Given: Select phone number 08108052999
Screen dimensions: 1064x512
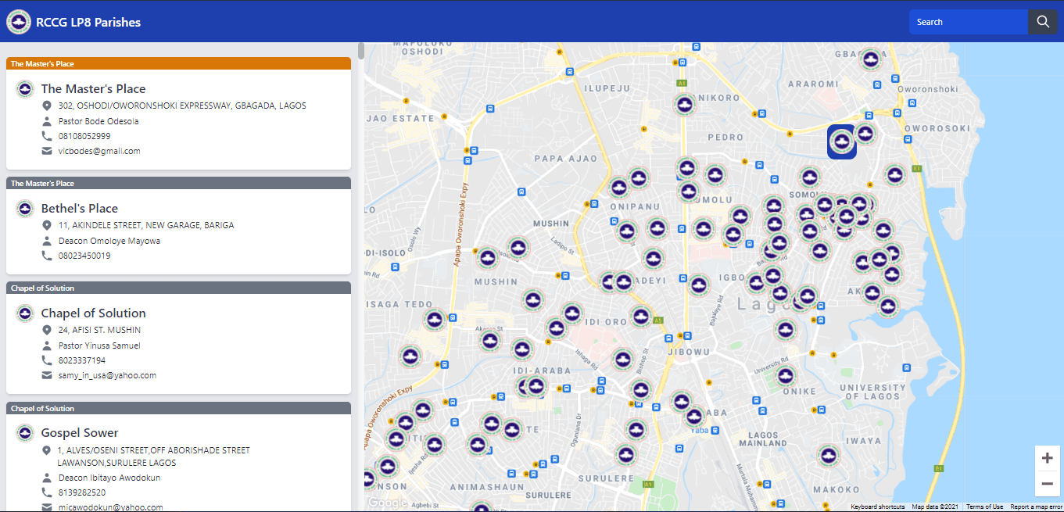Looking at the screenshot, I should pos(84,136).
